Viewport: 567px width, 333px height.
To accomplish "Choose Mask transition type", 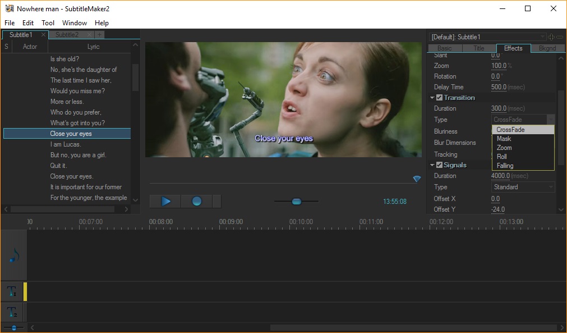I will click(x=523, y=139).
